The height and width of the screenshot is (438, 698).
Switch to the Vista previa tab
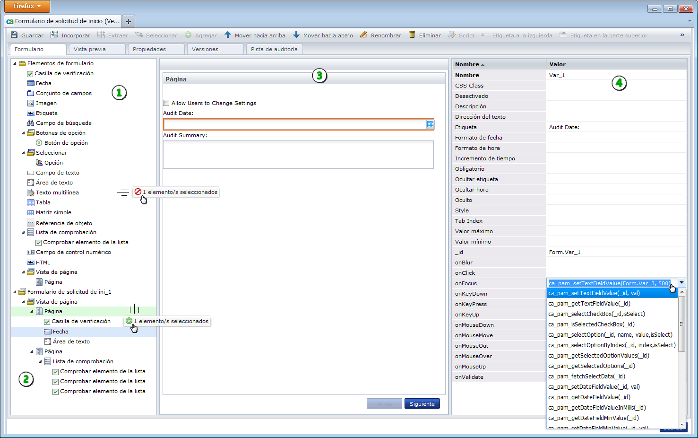[x=97, y=49]
